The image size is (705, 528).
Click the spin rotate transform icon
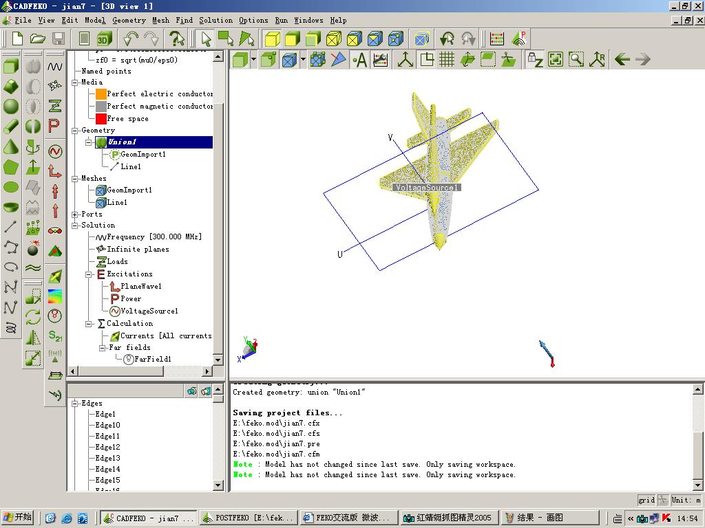tap(33, 316)
